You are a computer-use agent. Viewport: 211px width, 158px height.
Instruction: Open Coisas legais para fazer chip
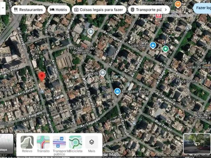coord(99,10)
